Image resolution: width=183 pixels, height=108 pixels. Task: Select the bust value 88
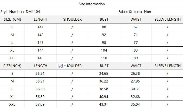[x=104, y=27]
